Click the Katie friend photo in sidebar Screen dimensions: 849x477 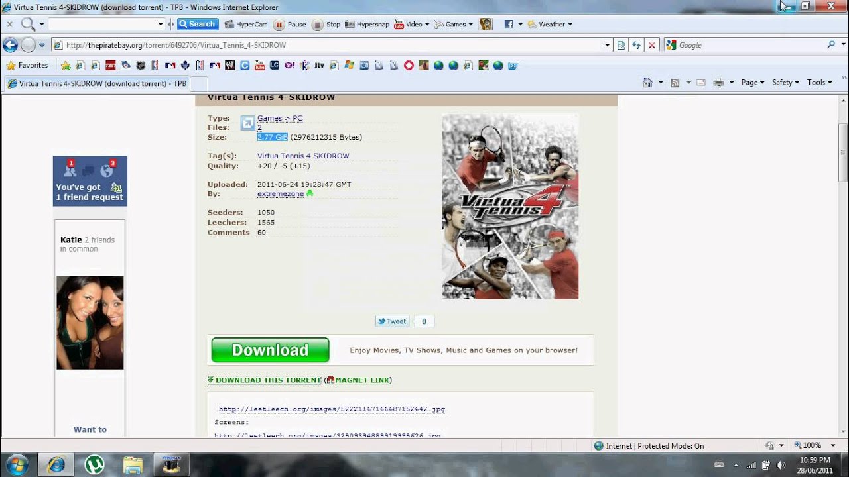pos(90,323)
